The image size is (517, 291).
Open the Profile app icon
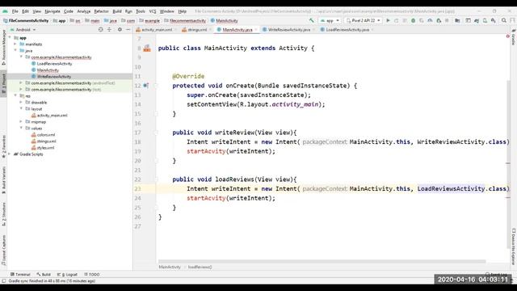[x=430, y=20]
